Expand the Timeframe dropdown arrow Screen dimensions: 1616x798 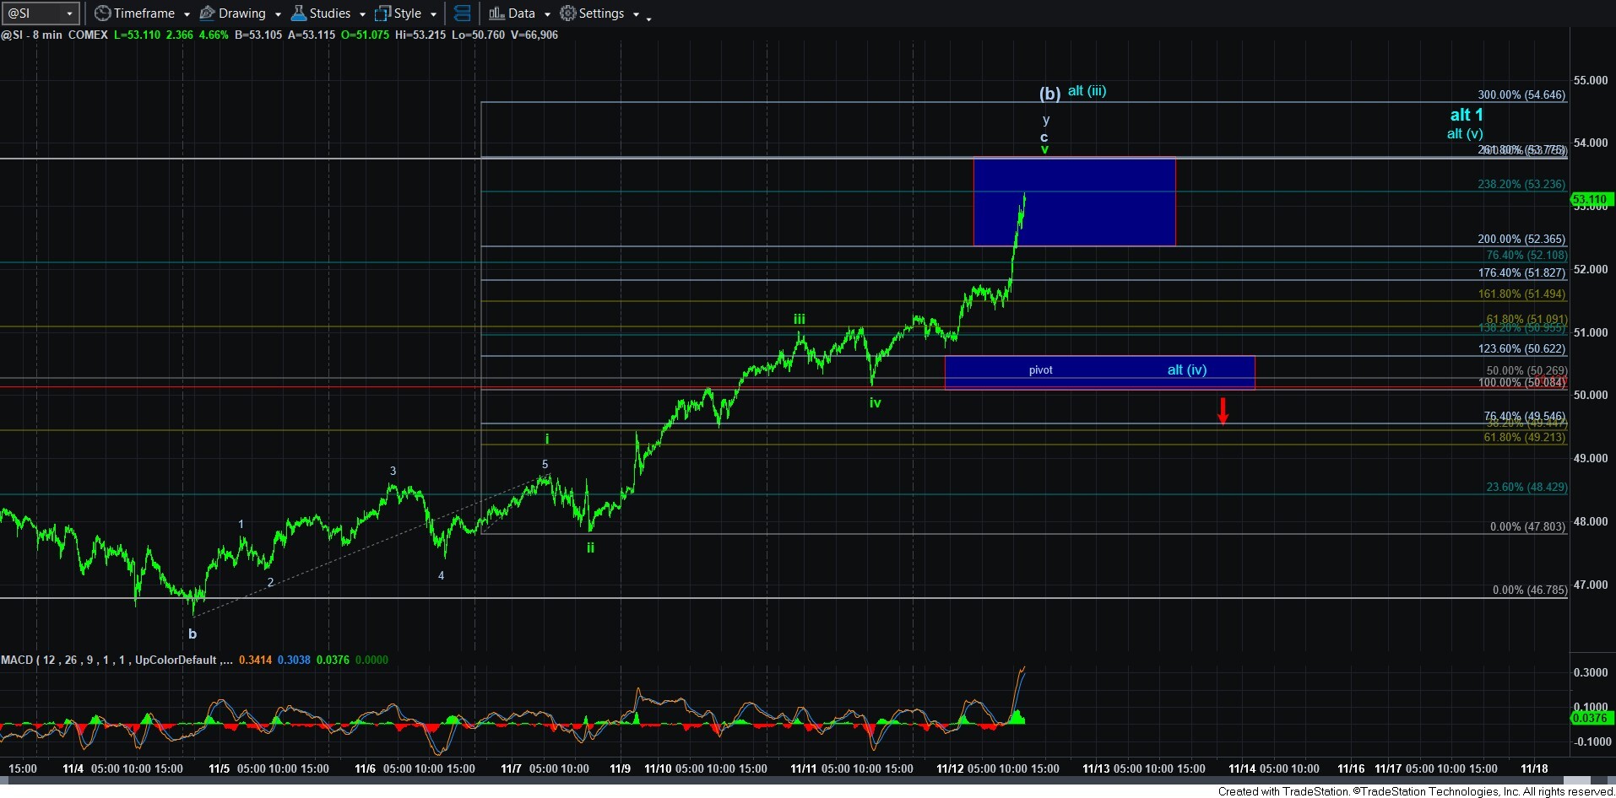(187, 14)
